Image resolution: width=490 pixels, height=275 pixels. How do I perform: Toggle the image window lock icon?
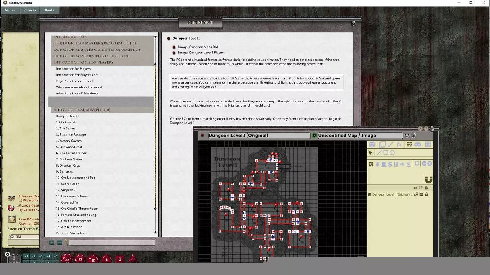click(x=414, y=136)
